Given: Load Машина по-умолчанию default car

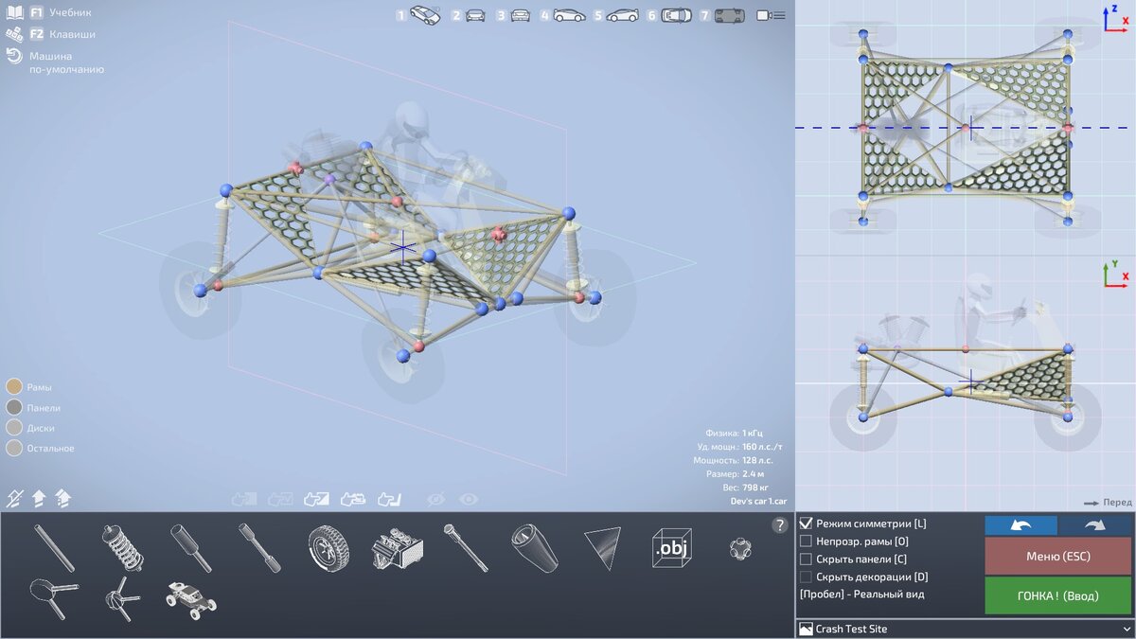Looking at the screenshot, I should tap(55, 62).
